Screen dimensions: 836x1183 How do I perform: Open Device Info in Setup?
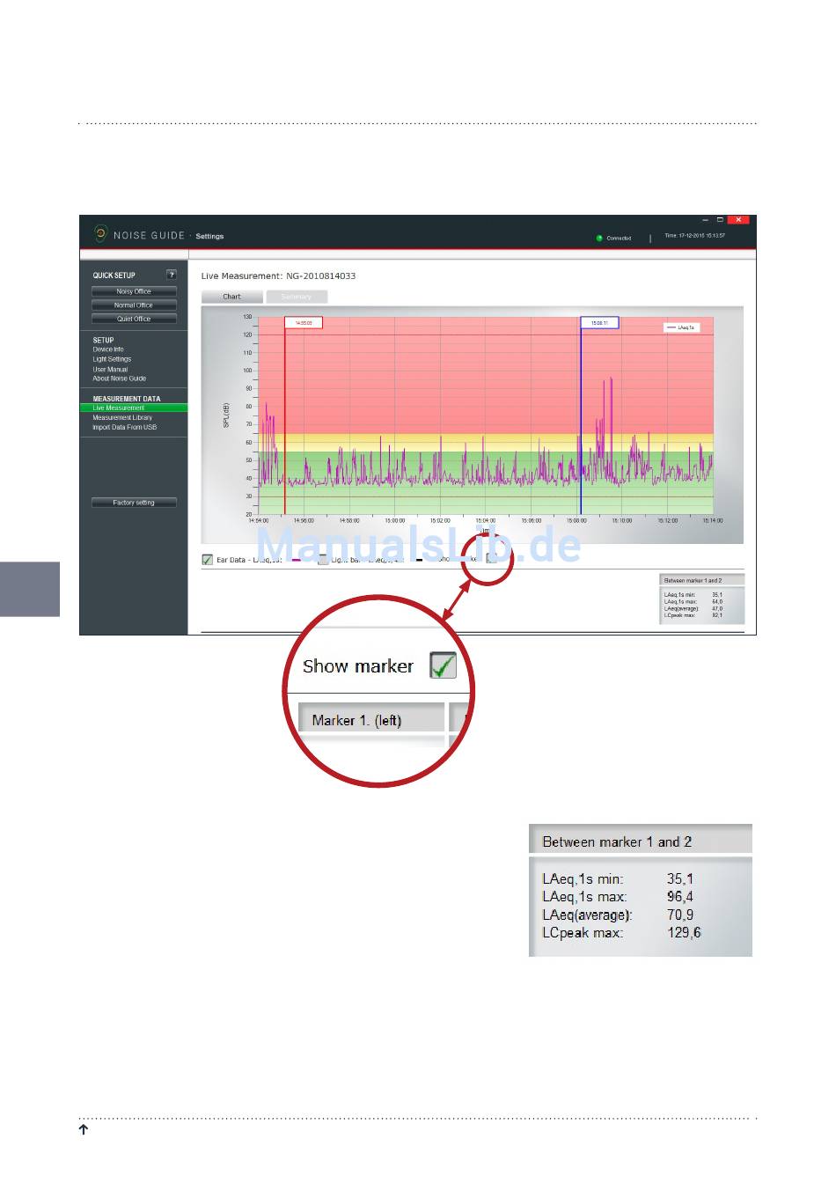108,349
